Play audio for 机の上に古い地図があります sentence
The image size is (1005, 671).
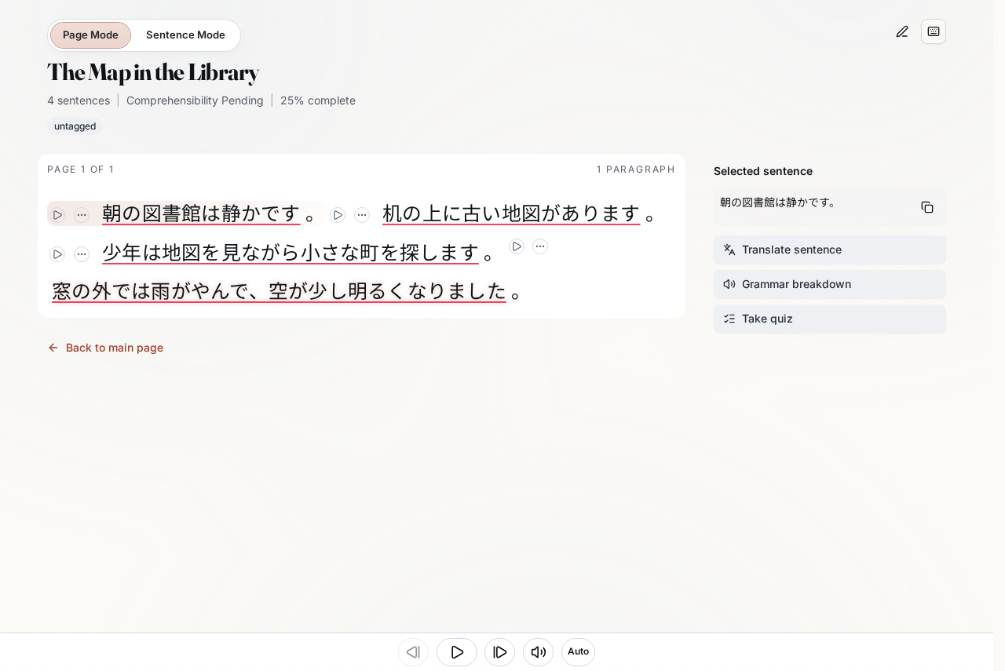point(338,215)
